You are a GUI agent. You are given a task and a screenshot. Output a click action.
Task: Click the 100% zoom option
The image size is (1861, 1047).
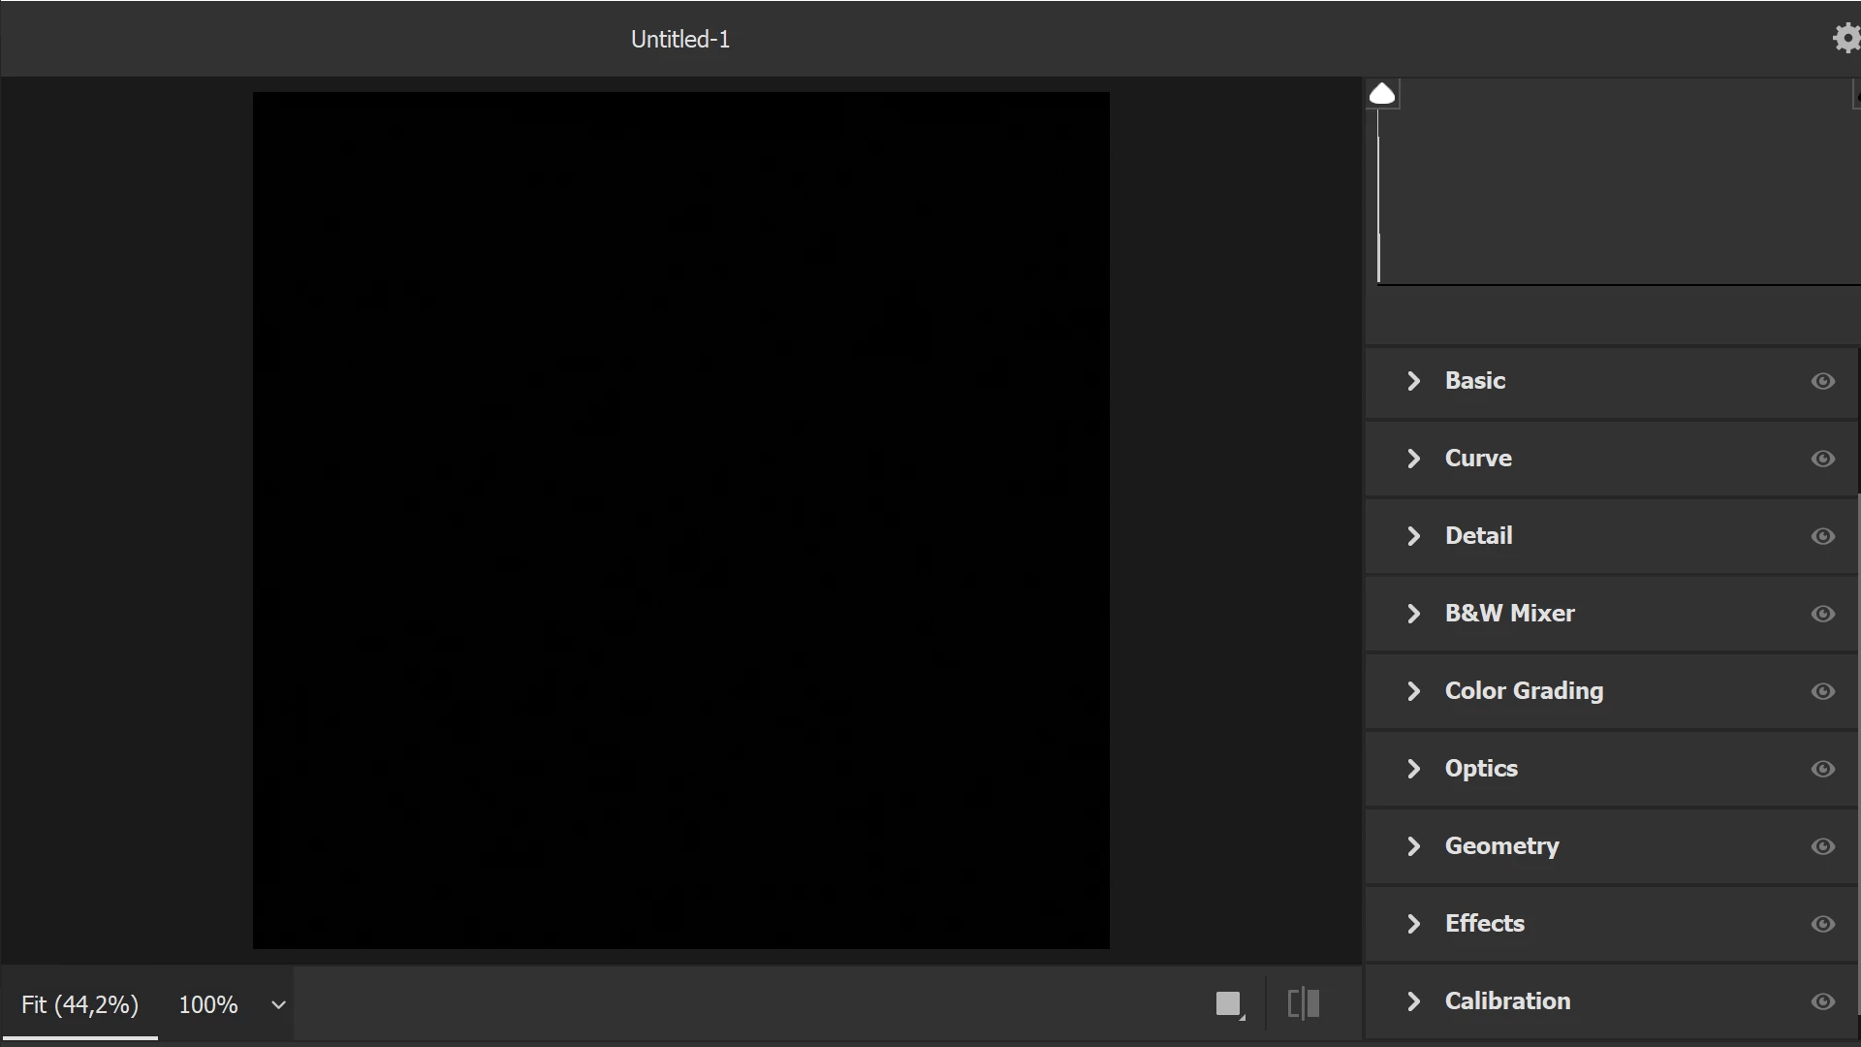pos(207,1004)
